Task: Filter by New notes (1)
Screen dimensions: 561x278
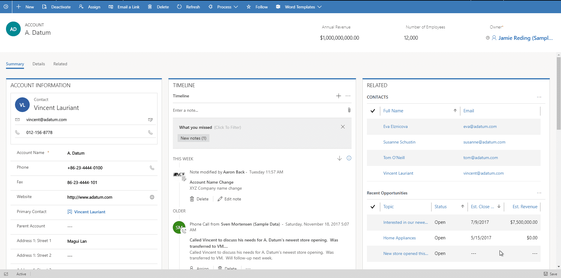Action: click(193, 138)
